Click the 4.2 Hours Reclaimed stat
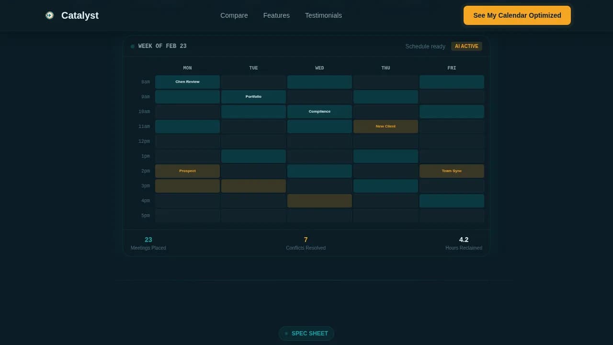This screenshot has height=345, width=613. pyautogui.click(x=464, y=243)
